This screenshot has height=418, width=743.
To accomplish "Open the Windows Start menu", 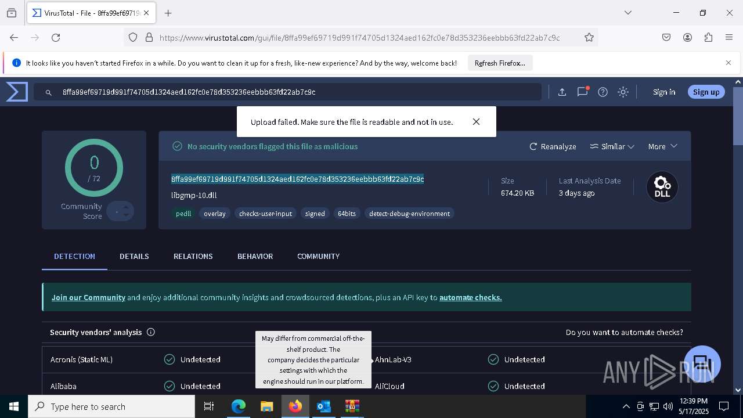I will [x=14, y=406].
